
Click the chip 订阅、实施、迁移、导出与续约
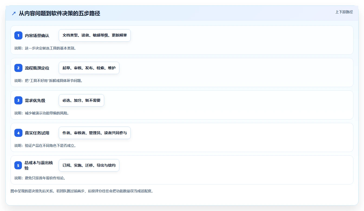click(89, 165)
